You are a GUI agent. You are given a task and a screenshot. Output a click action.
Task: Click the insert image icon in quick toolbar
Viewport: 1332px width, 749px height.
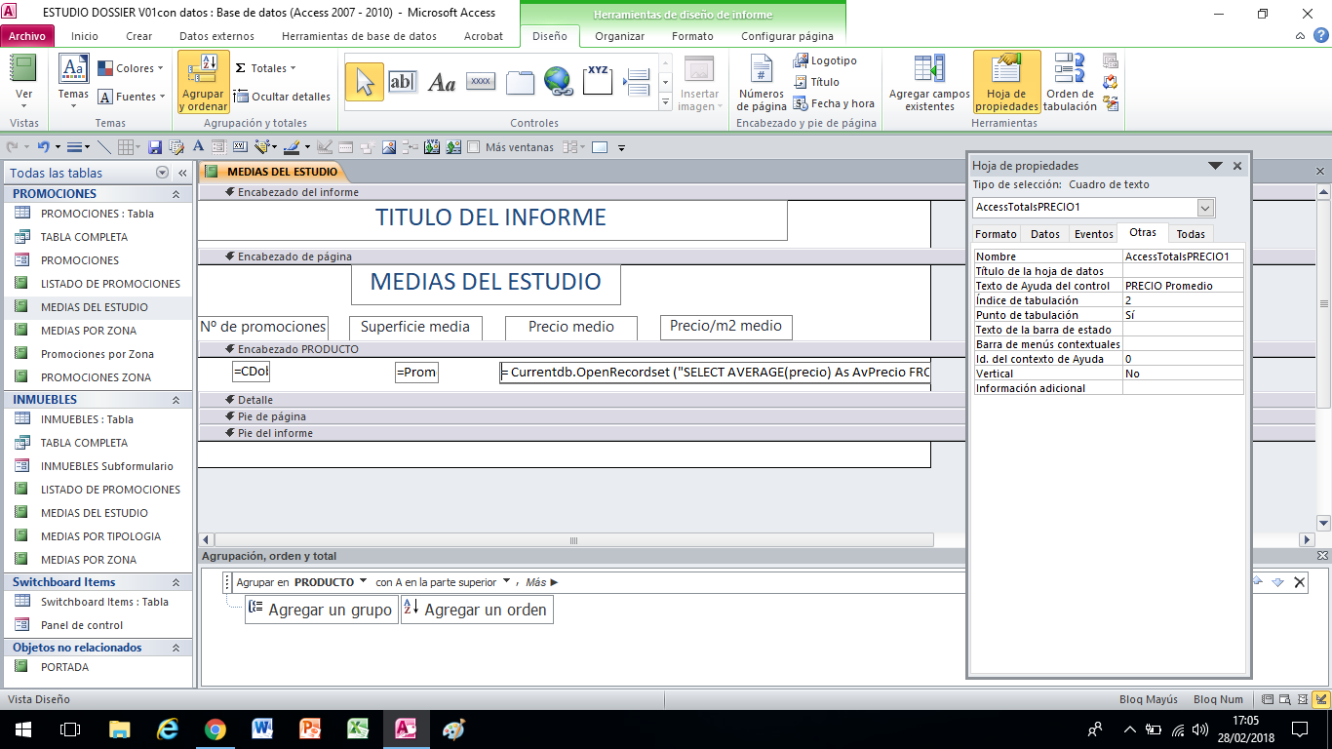coord(388,147)
